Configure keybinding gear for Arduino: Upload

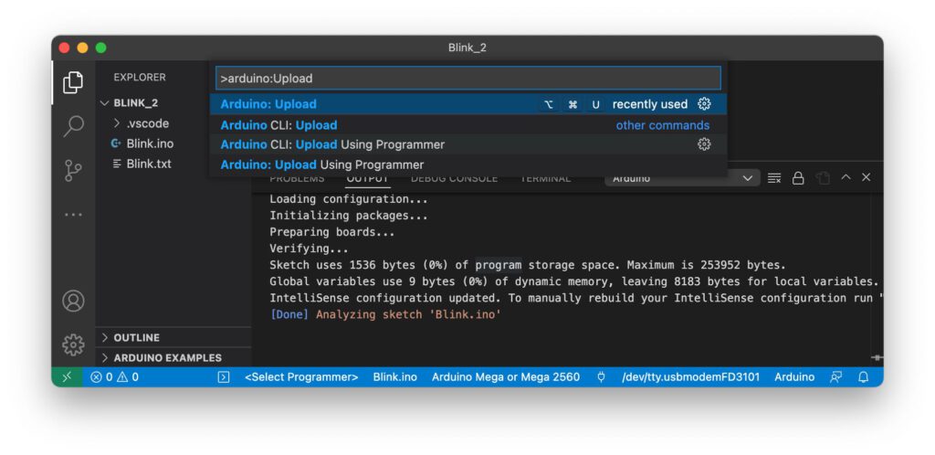(x=704, y=104)
